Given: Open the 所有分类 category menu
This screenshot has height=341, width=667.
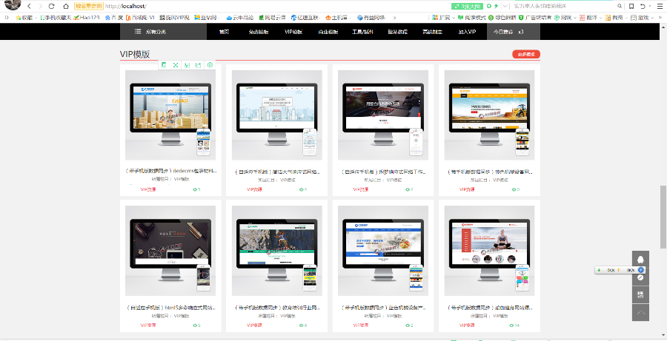Looking at the screenshot, I should [x=150, y=32].
